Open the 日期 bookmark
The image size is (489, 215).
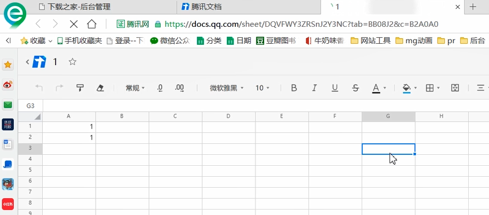click(x=239, y=40)
